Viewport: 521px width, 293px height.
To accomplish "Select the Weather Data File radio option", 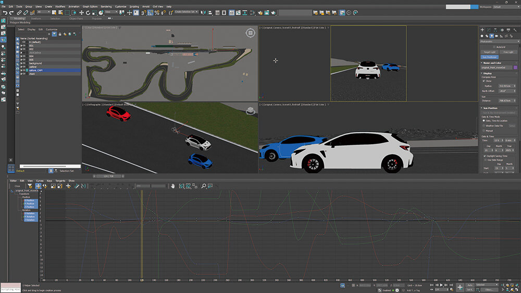I will coord(483,125).
